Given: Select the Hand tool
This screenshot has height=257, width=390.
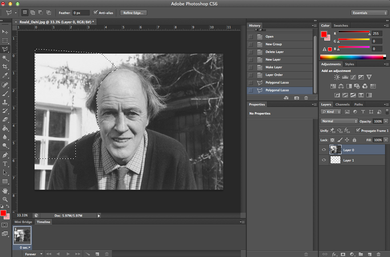Looking at the screenshot, I should 5,190.
